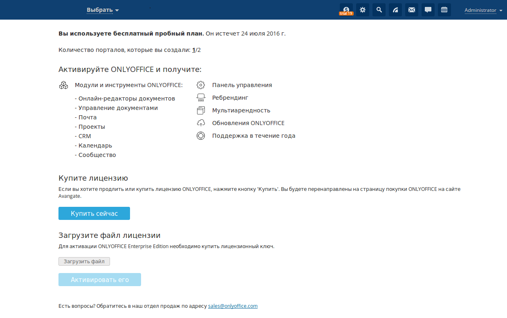The height and width of the screenshot is (318, 507).
Task: Click 'Управление документами' list item
Action: (118, 108)
